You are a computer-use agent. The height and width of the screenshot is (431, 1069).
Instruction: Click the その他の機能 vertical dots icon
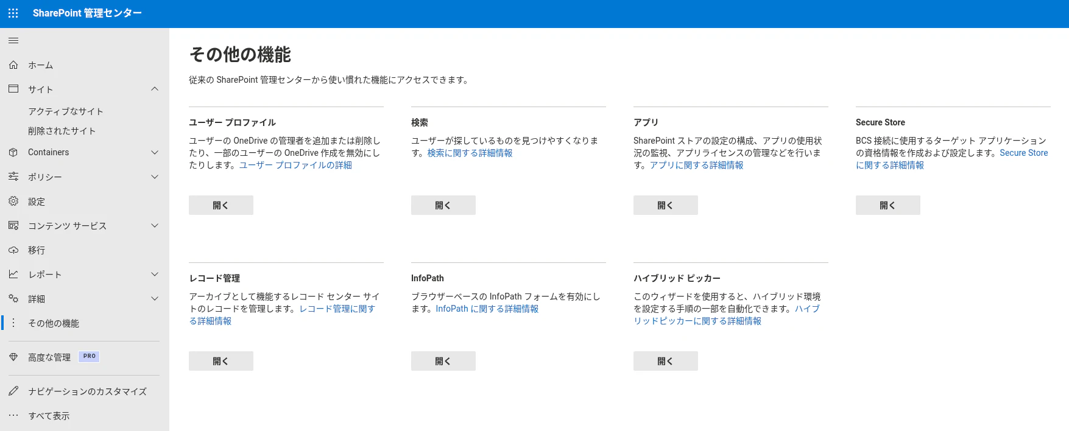coord(13,323)
